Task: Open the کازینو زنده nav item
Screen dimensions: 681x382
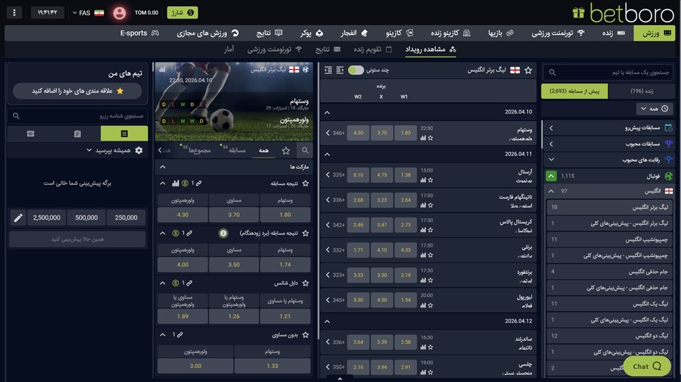Action: click(450, 33)
